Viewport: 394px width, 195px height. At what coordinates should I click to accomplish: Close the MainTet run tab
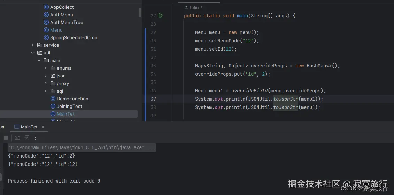point(43,127)
